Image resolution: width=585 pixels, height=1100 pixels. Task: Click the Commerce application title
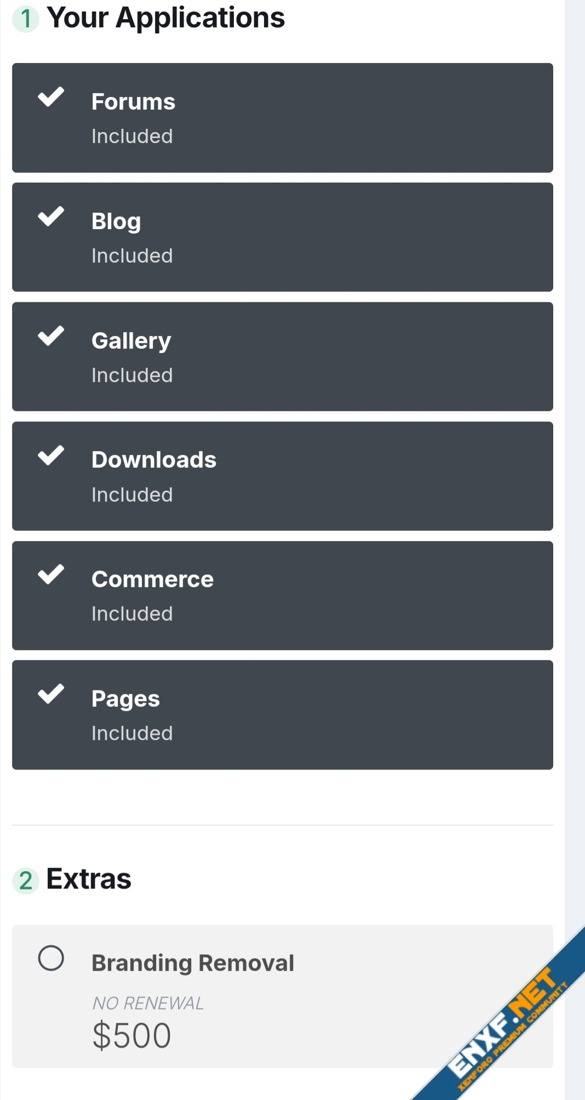click(152, 580)
